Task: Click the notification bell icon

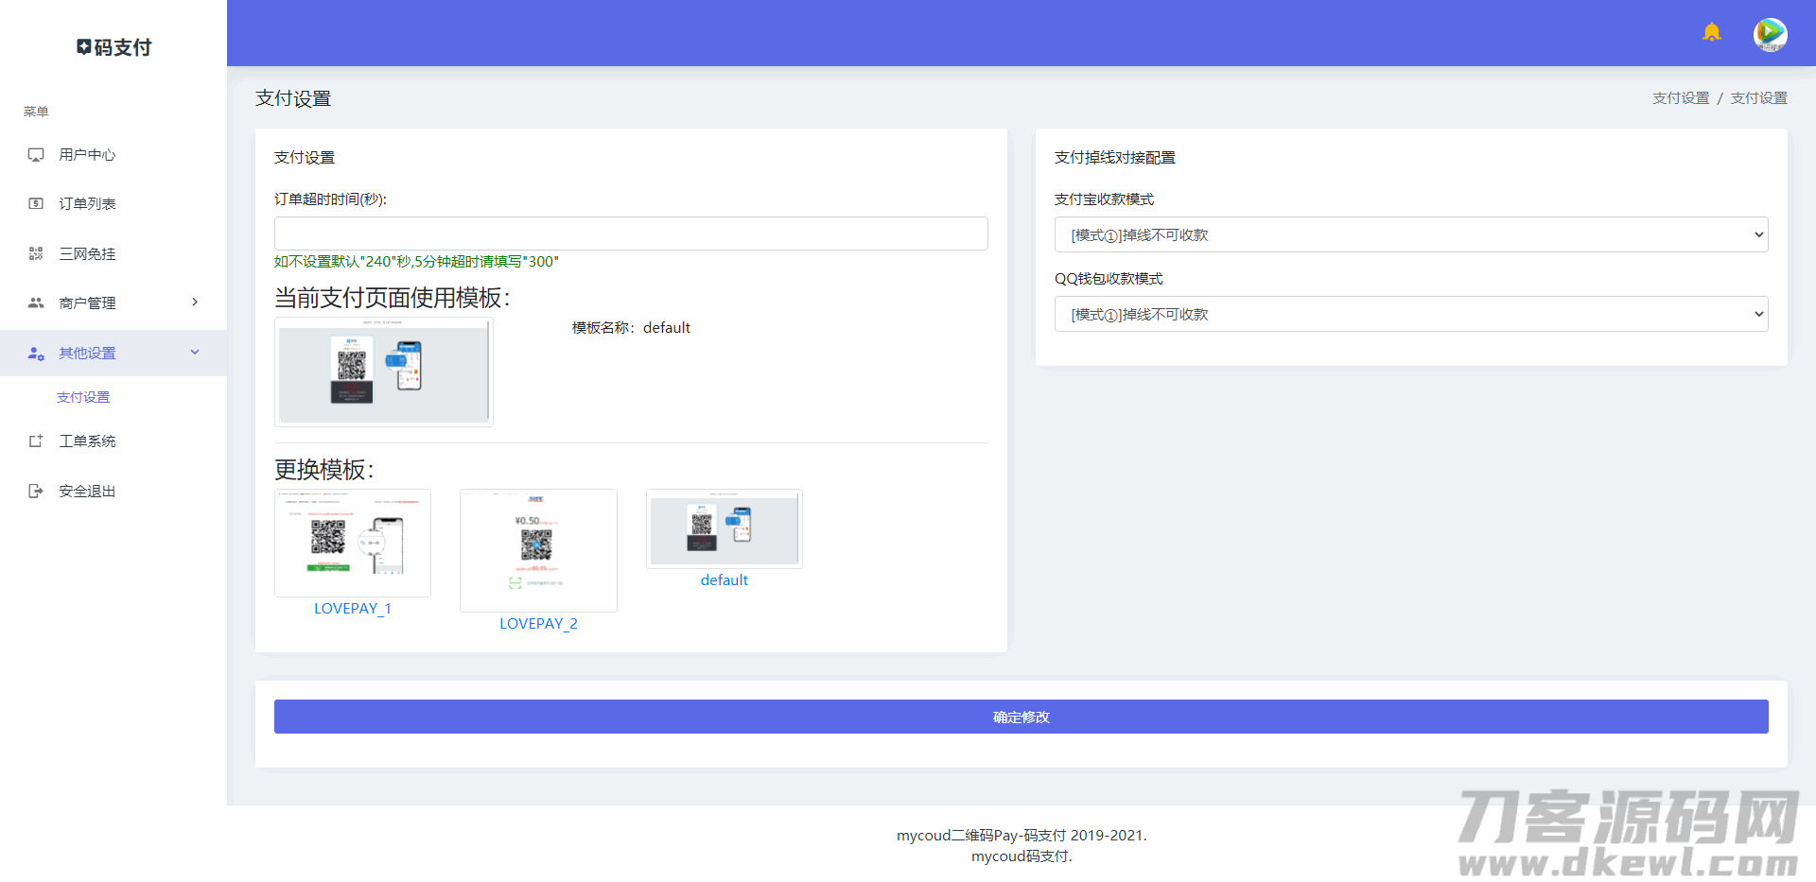Action: click(x=1711, y=33)
